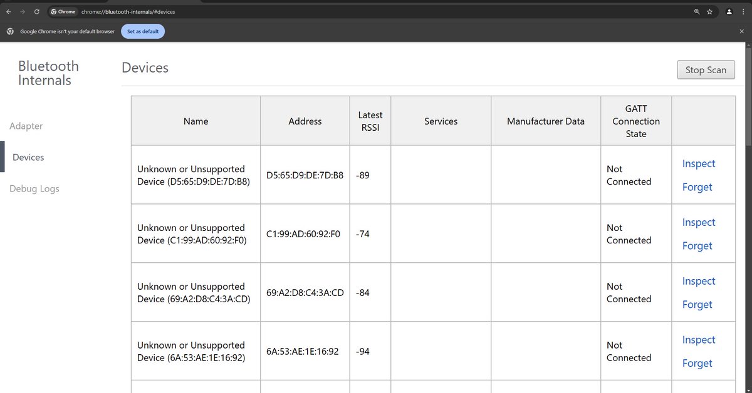Inspect device 6A:53:AE:1E:16:92
The width and height of the screenshot is (752, 393).
699,340
